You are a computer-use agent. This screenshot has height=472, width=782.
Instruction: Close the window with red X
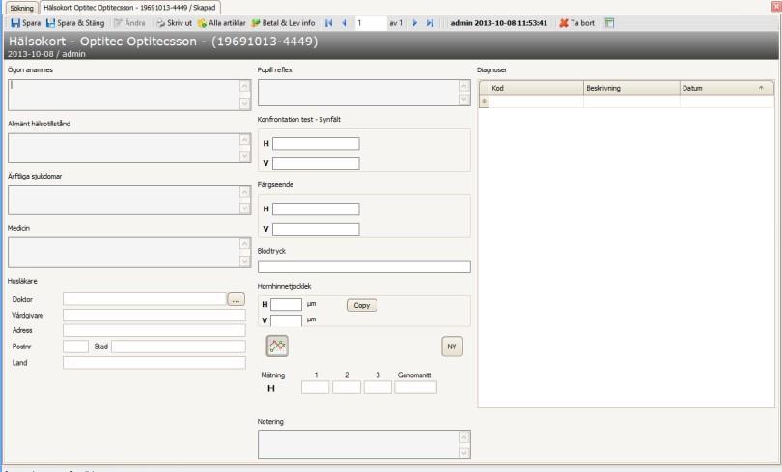(x=776, y=7)
